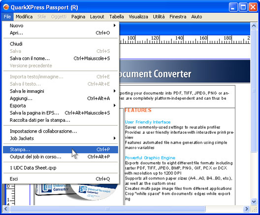The height and width of the screenshot is (215, 260).
Task: Click the Powerful Graphic Engine heading
Action: (x=150, y=158)
